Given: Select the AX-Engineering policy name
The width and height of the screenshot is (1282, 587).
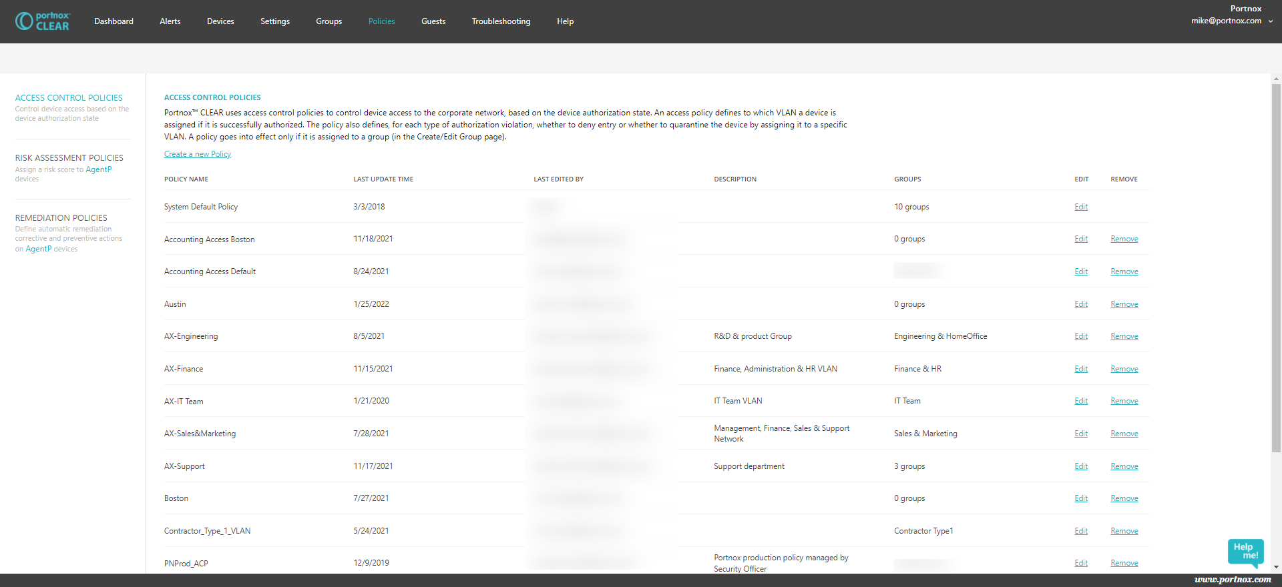Looking at the screenshot, I should (x=191, y=336).
